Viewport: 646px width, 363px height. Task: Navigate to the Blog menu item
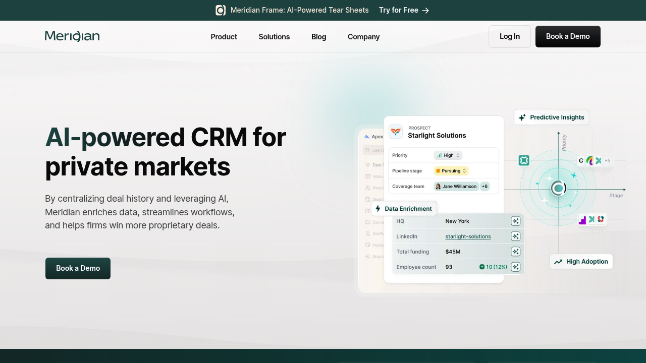click(x=318, y=36)
